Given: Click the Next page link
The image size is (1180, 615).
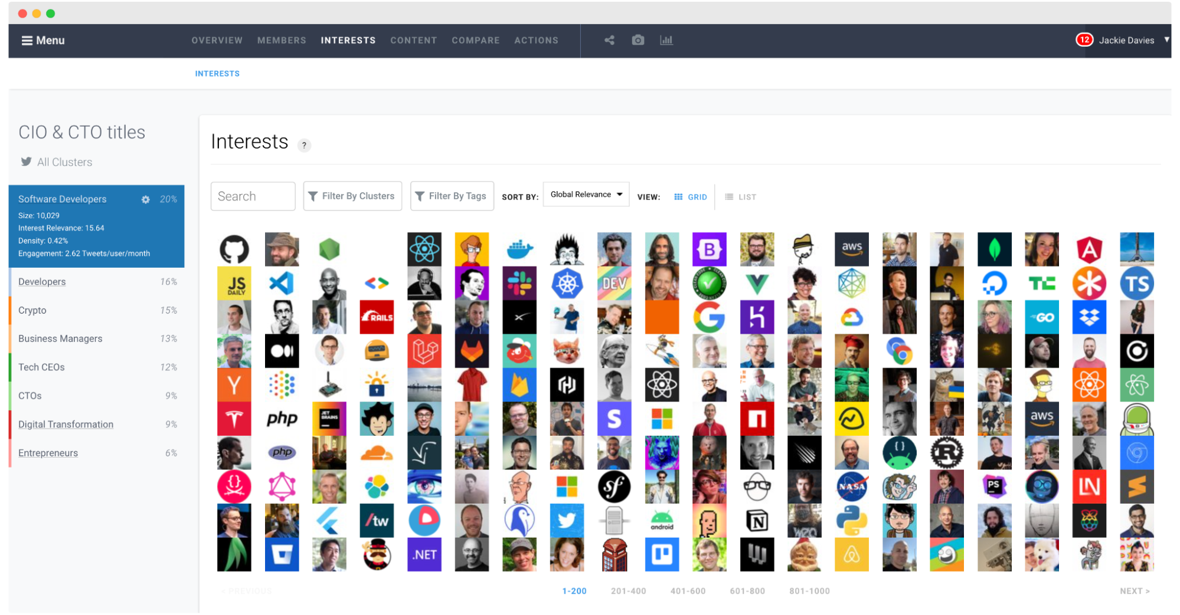Looking at the screenshot, I should [1135, 591].
